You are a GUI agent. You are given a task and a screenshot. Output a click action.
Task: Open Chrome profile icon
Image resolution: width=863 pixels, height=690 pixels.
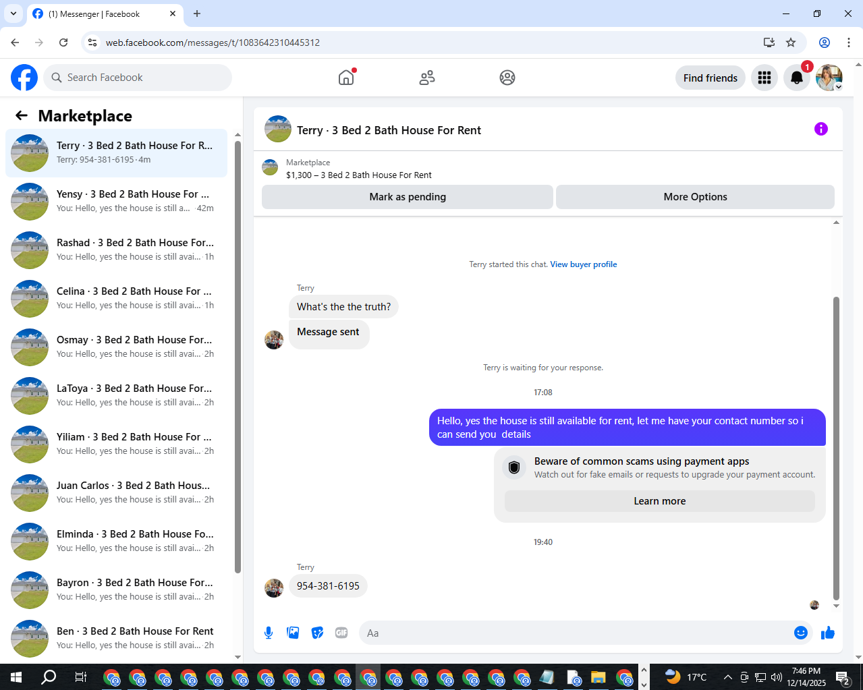pos(825,42)
